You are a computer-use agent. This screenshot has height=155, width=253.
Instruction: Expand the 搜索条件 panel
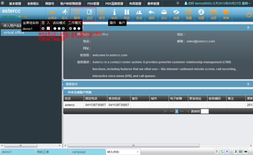click(248, 84)
